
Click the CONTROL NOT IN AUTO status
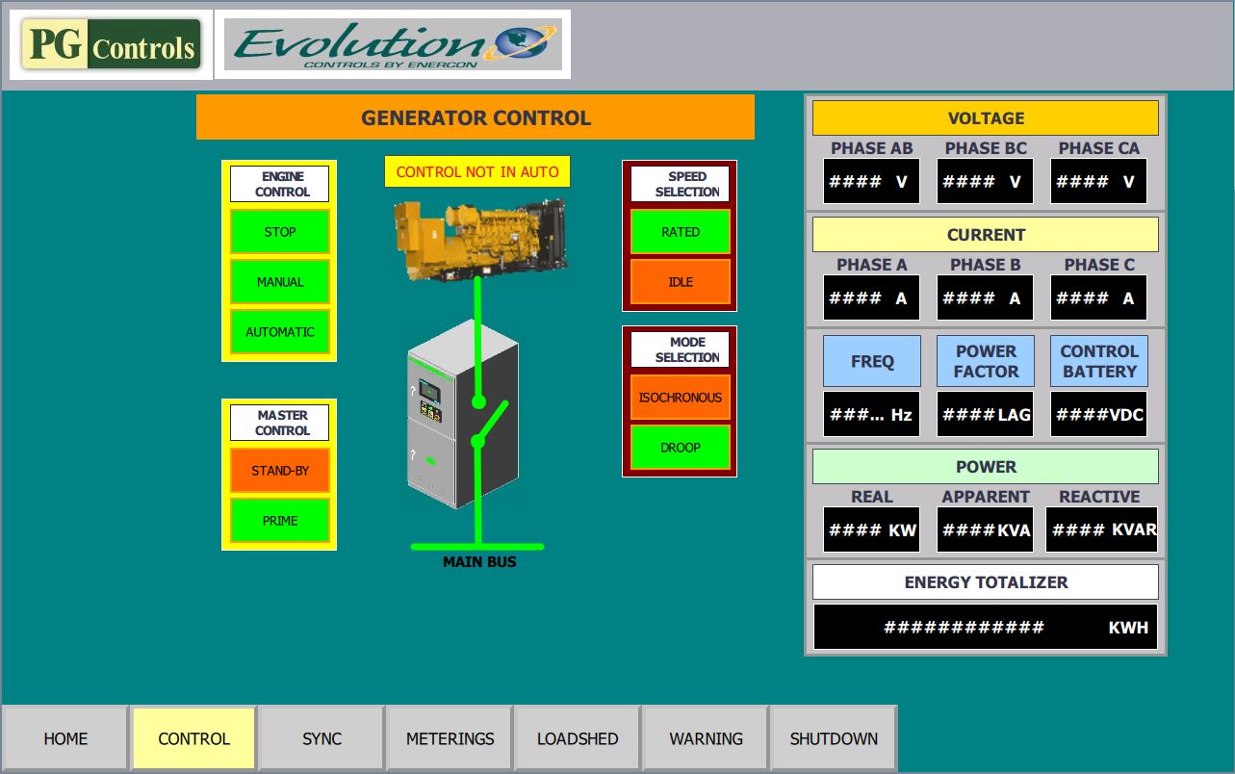477,171
